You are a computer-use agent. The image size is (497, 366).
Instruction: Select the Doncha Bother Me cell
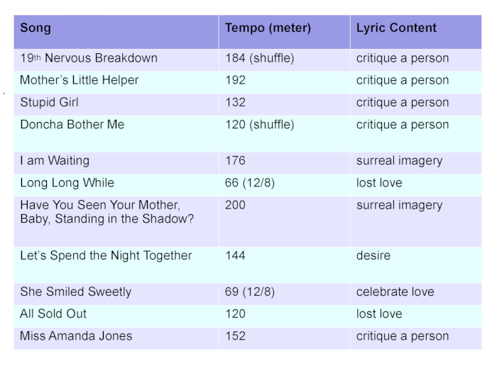[116, 133]
